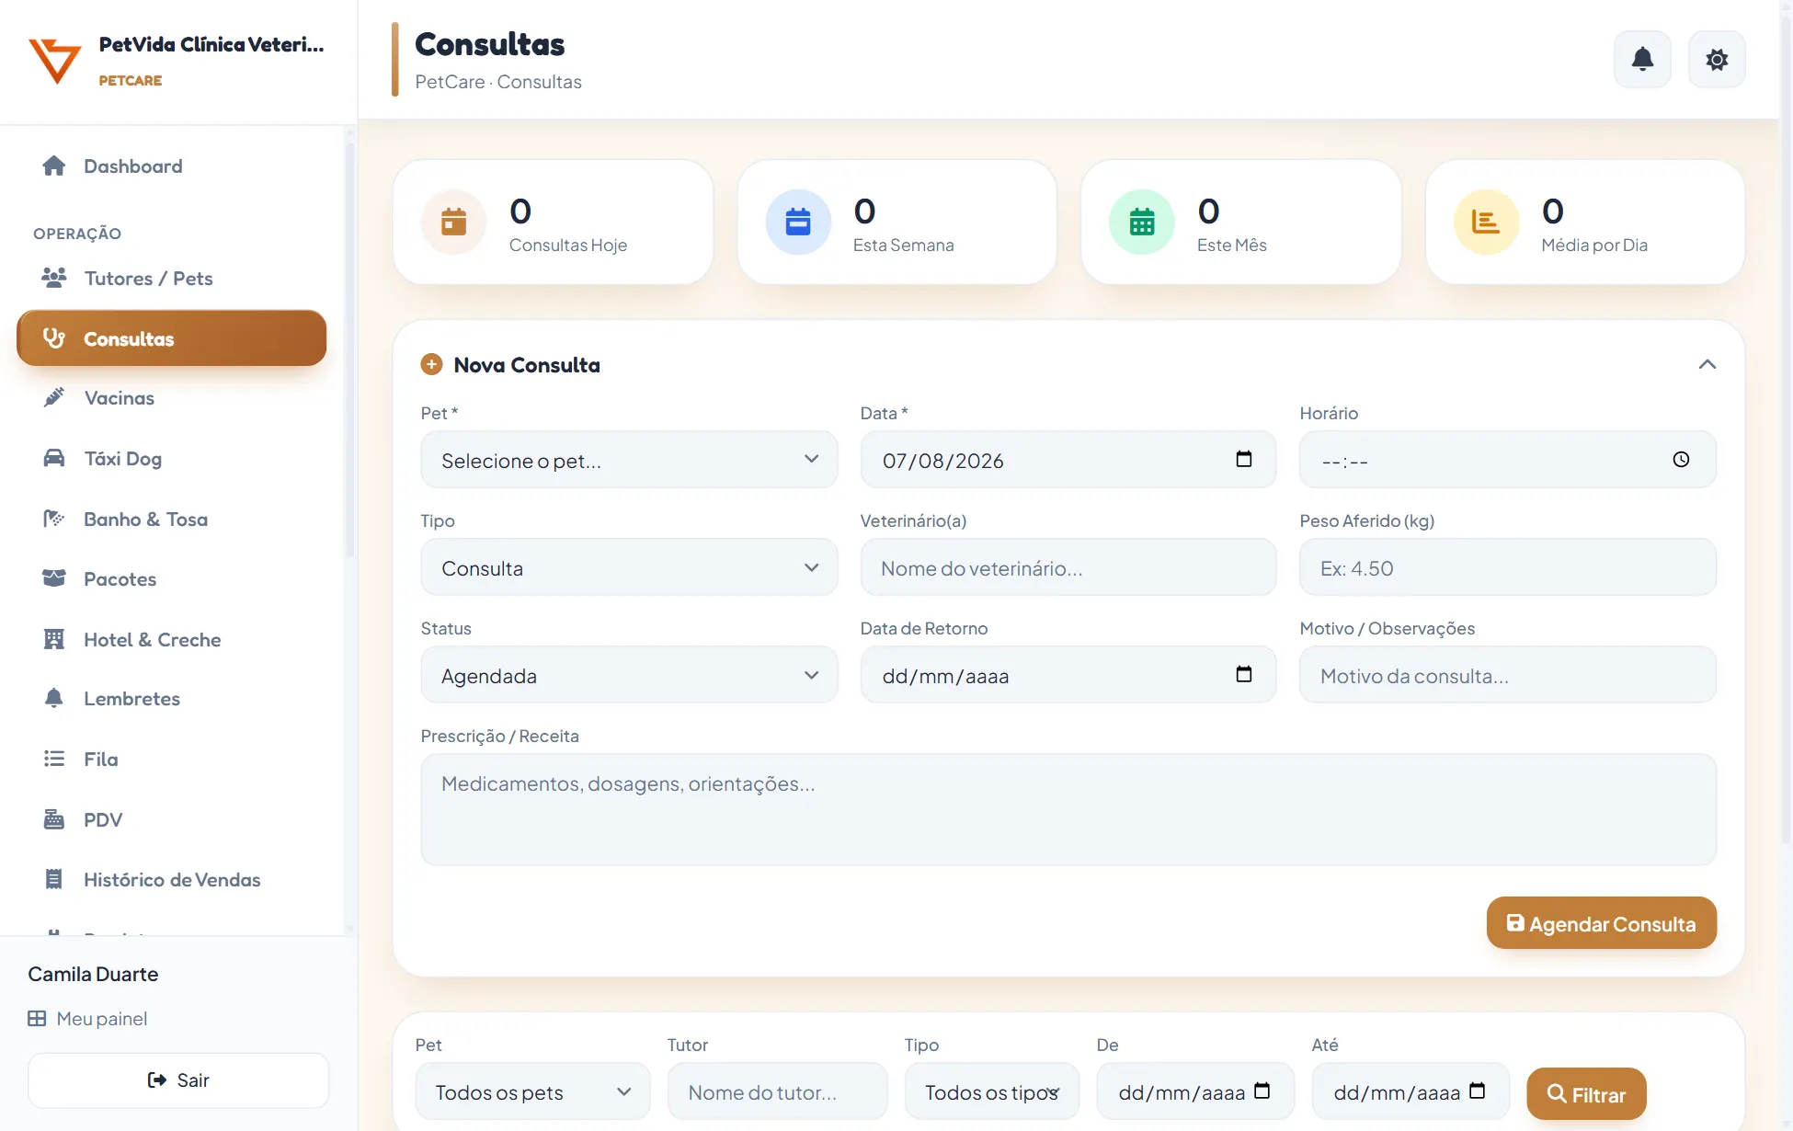
Task: Click the Horário time field
Action: [1507, 460]
